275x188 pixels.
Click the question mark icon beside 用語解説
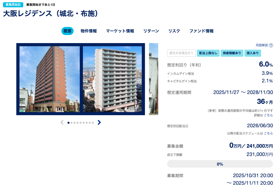[x=271, y=45]
